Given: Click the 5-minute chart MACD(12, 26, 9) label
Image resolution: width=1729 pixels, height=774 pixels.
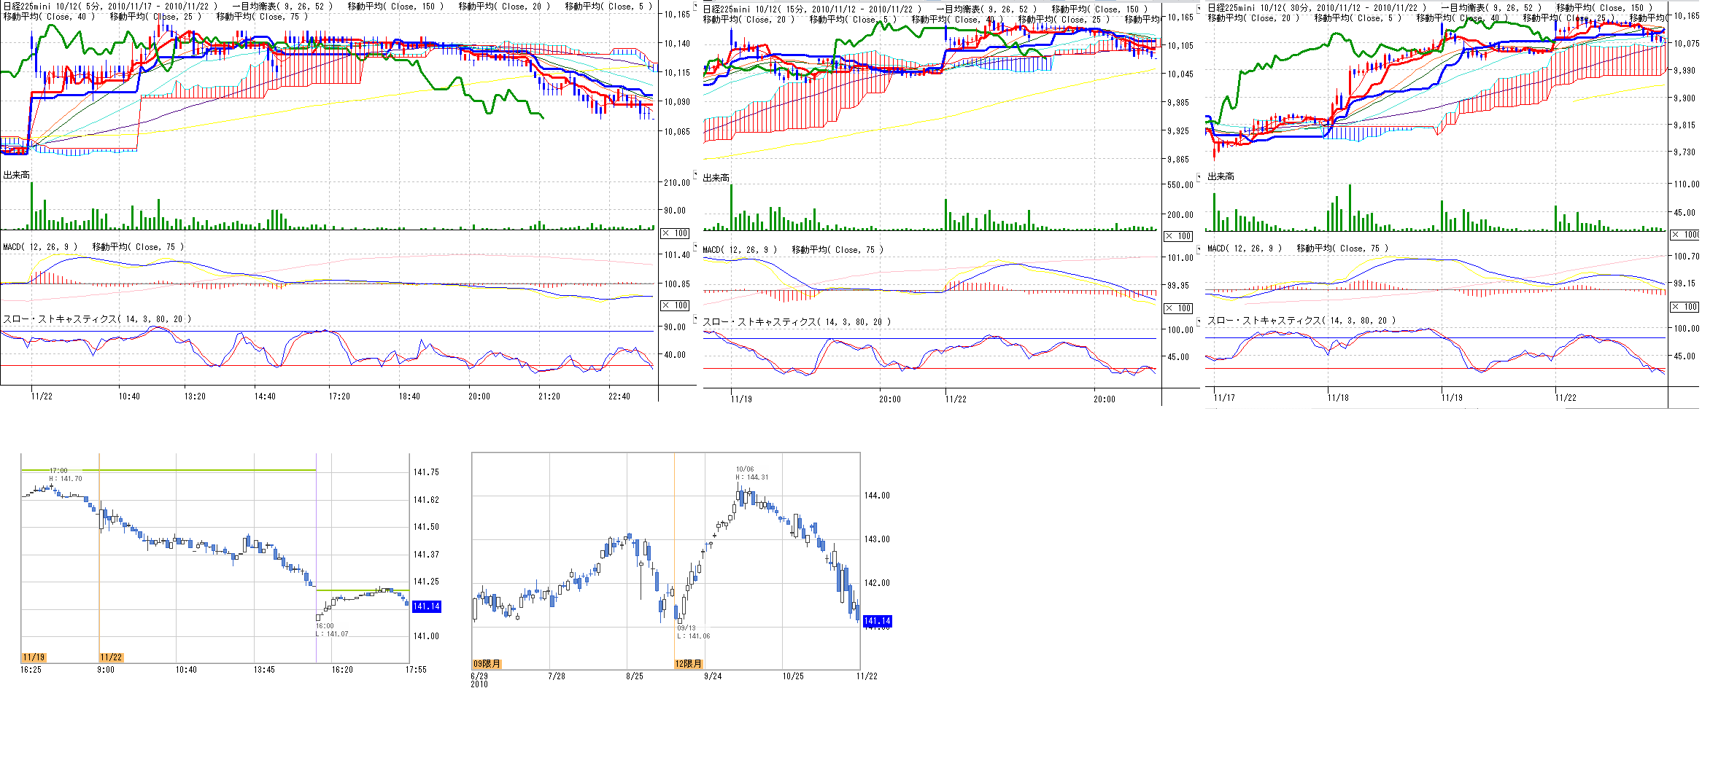Looking at the screenshot, I should tap(39, 247).
